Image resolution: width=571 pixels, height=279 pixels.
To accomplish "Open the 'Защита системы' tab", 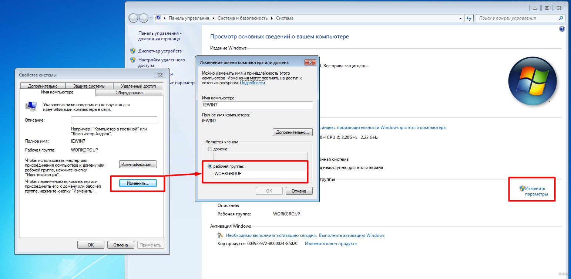I will coord(89,86).
